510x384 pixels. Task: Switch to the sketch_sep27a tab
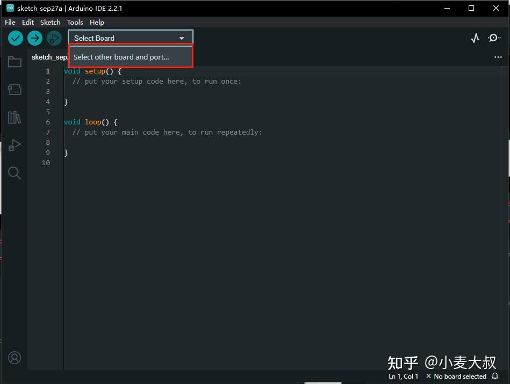point(49,57)
